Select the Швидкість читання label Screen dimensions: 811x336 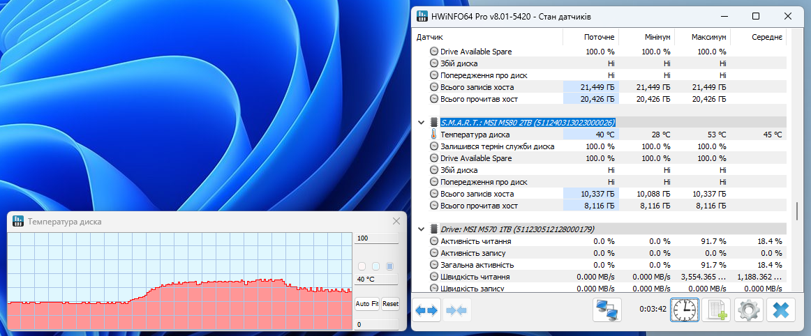(475, 277)
